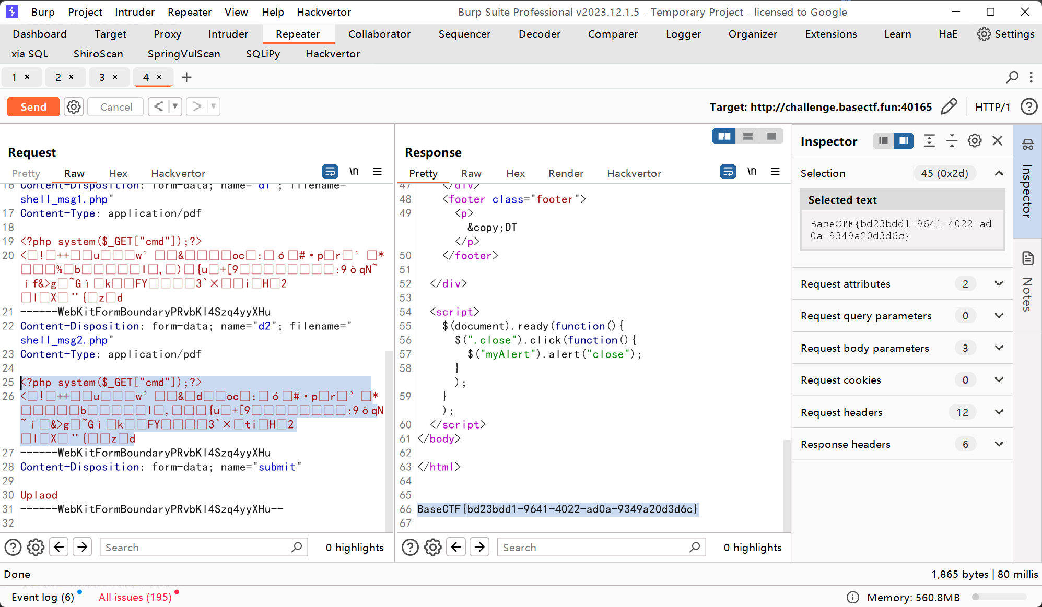Switch Request view to Pretty
Viewport: 1042px width, 607px height.
tap(26, 173)
